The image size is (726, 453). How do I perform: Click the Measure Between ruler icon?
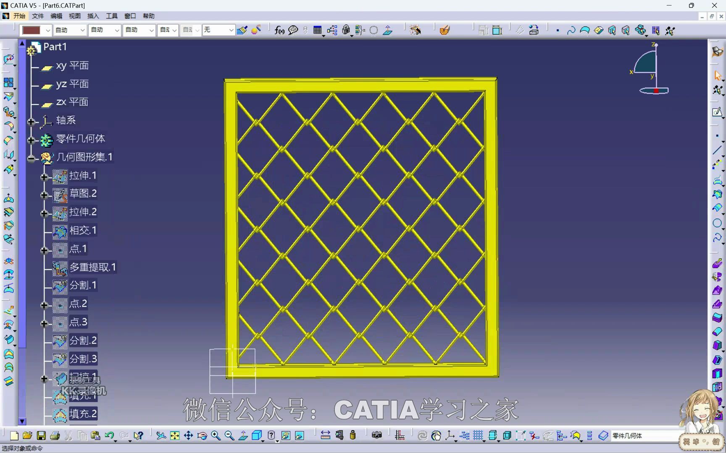[326, 436]
